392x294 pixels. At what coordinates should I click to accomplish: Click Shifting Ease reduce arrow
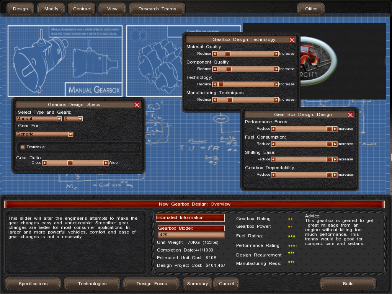point(273,160)
